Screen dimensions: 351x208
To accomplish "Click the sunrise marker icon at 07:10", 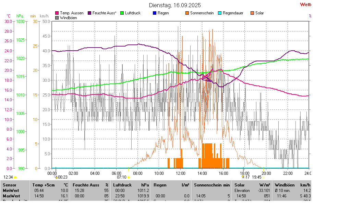I will (129, 177).
